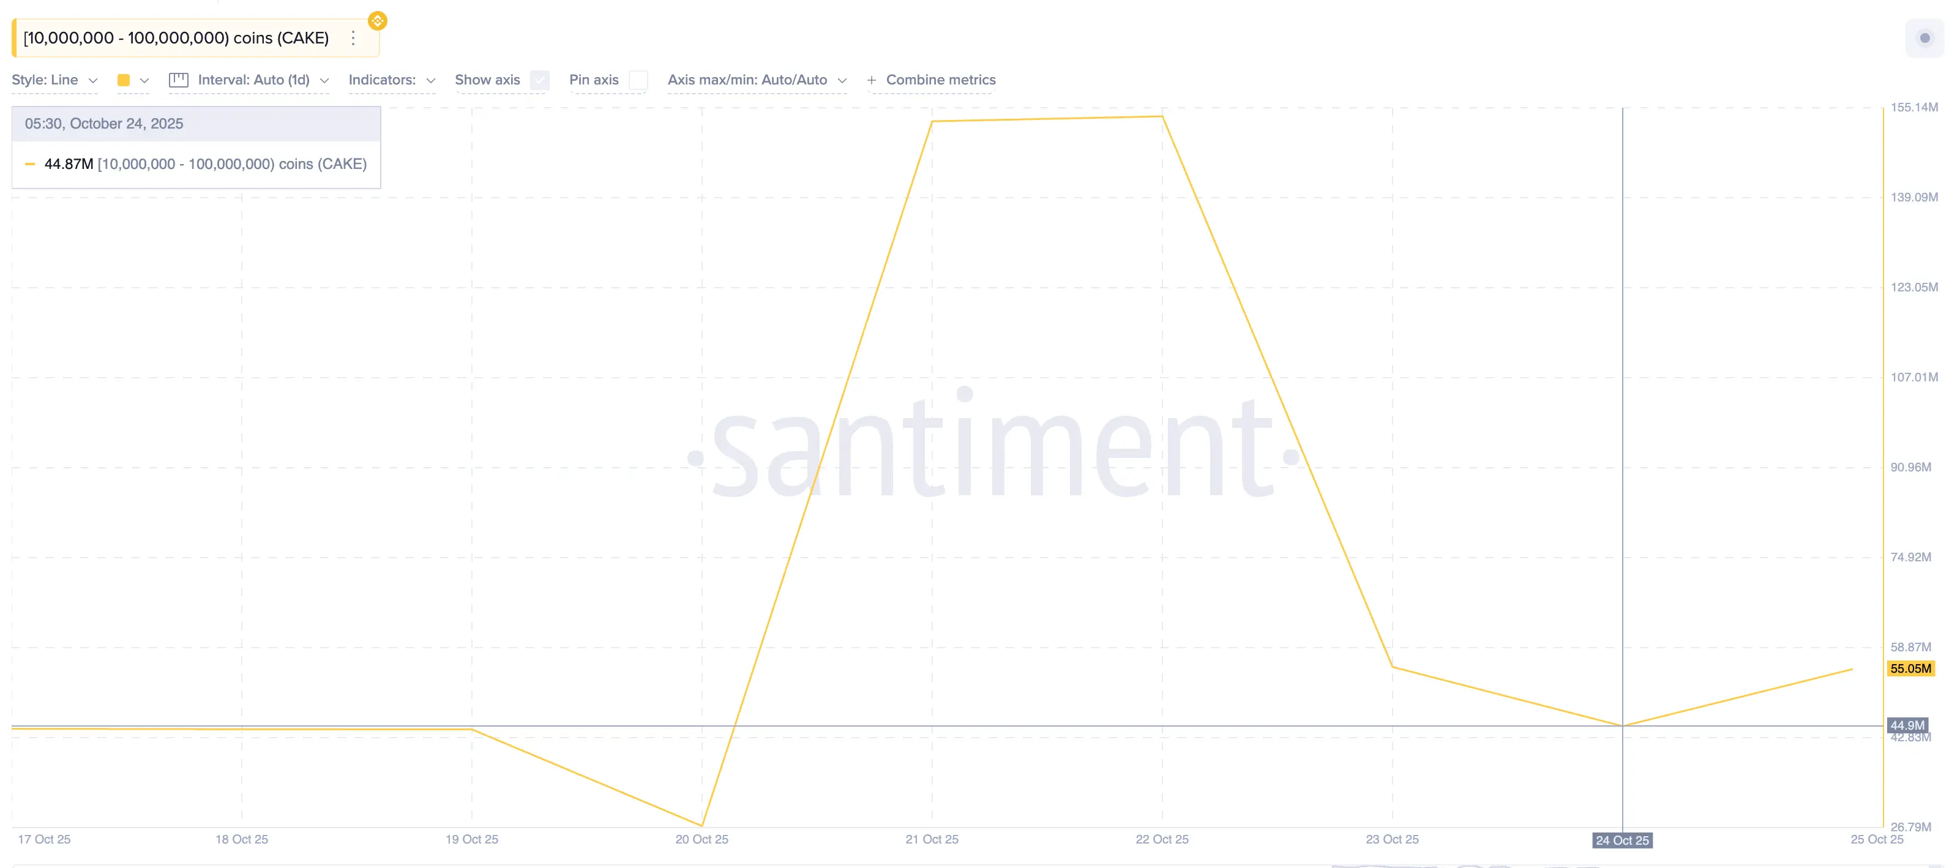Image resolution: width=1960 pixels, height=868 pixels.
Task: Click the 21 Oct 25 axis label
Action: click(x=931, y=839)
